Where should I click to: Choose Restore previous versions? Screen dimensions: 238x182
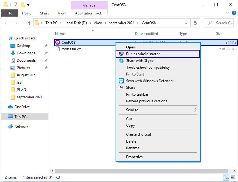point(158,101)
